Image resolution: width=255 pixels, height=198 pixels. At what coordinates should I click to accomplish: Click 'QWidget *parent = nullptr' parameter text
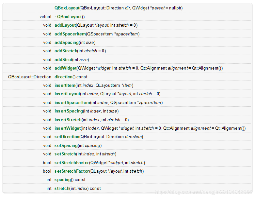coord(157,8)
